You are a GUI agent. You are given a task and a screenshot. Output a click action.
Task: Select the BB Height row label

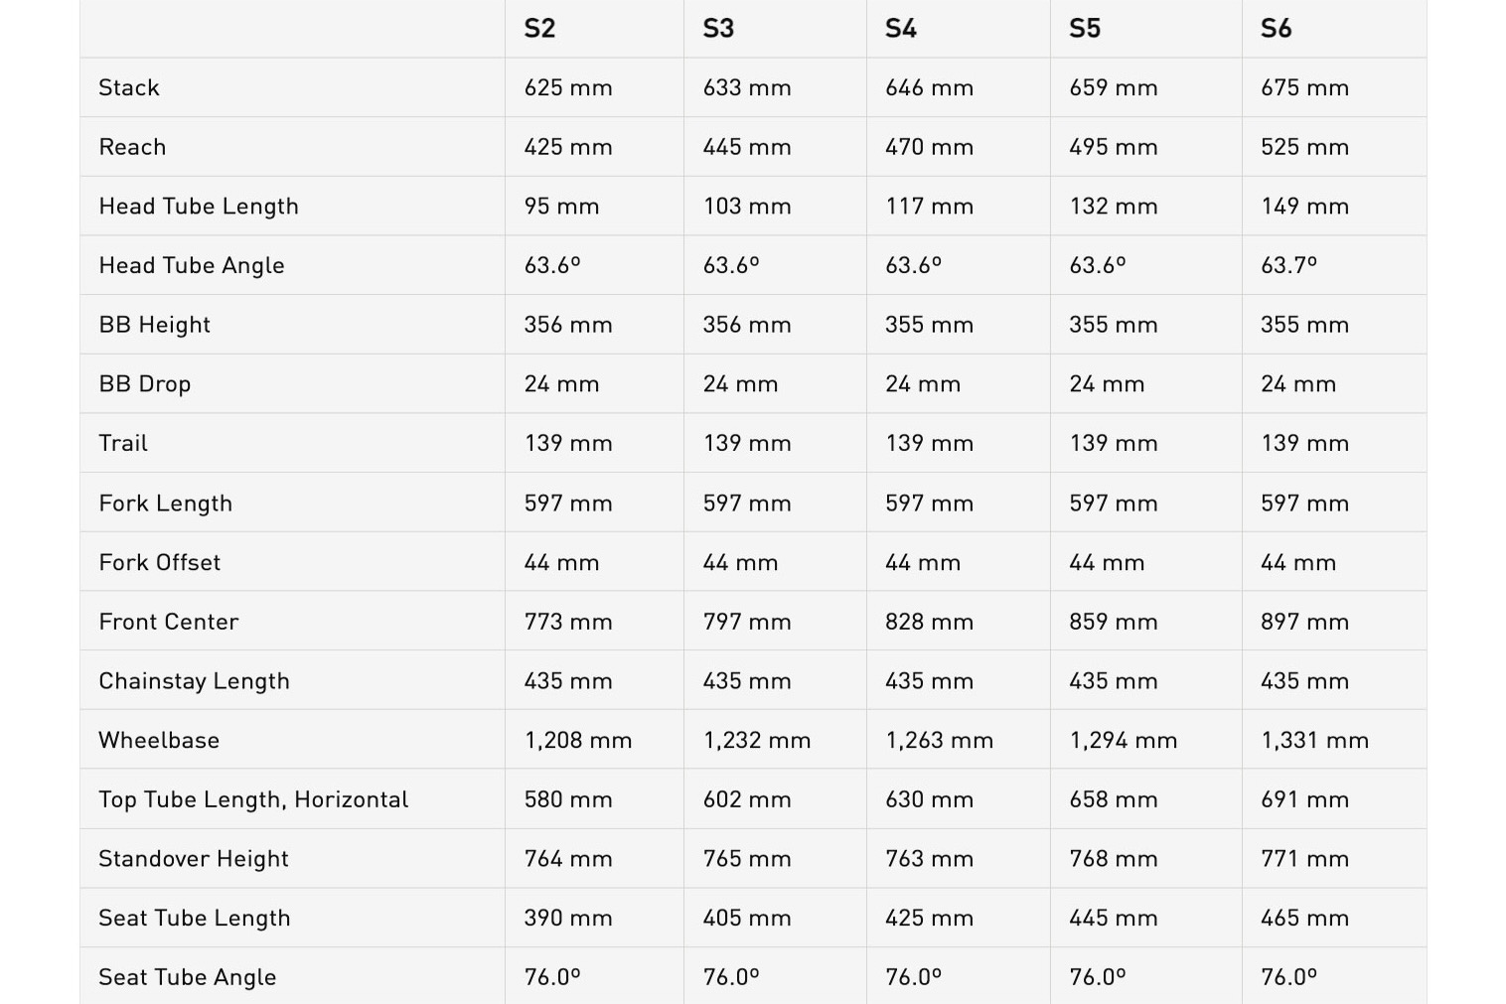click(x=155, y=325)
